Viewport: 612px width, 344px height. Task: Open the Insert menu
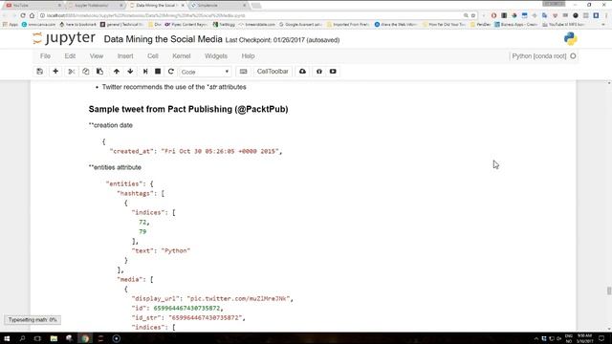[x=125, y=56]
